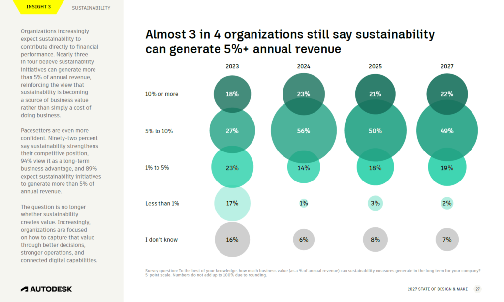Click the "10% or more" row label

(x=161, y=94)
